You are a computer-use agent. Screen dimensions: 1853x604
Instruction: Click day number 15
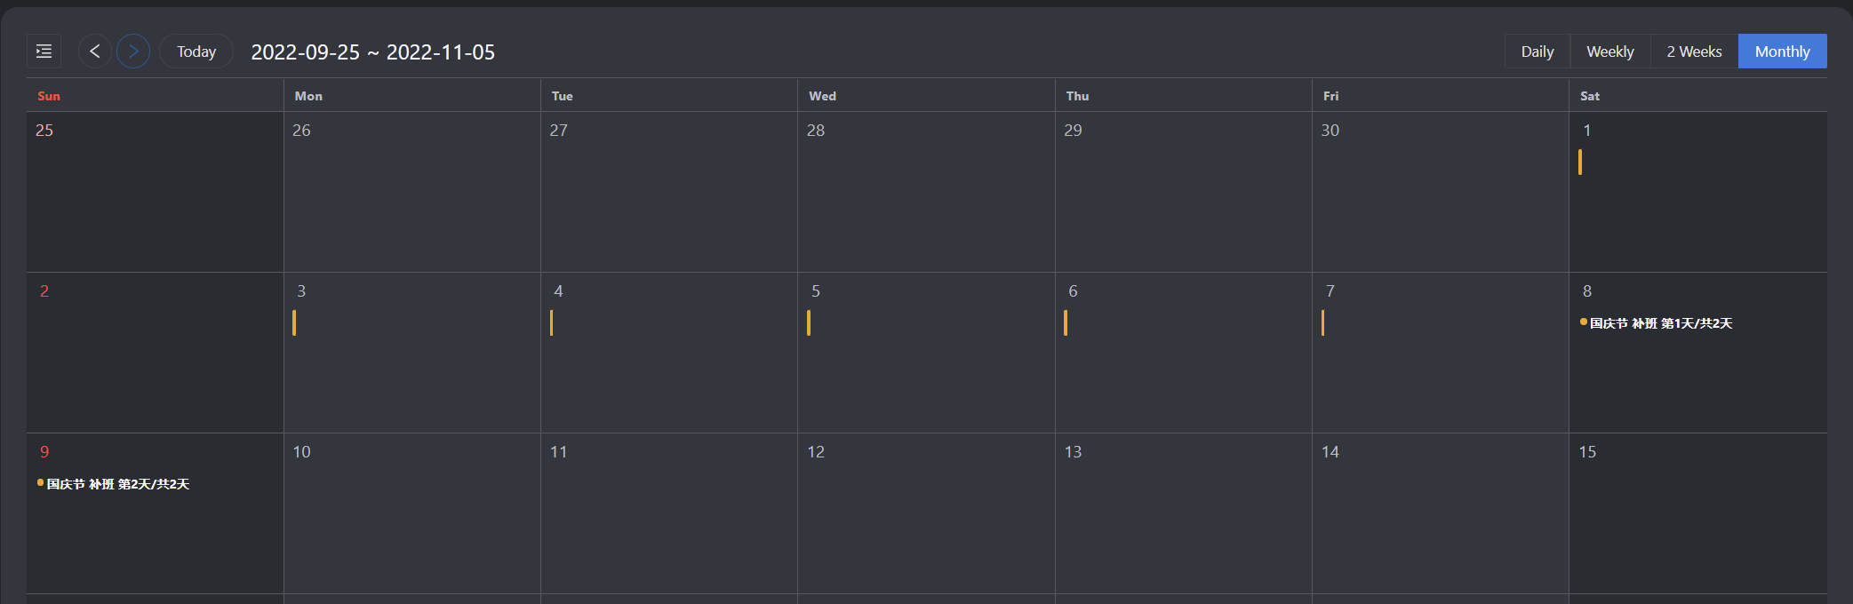[x=1587, y=452]
